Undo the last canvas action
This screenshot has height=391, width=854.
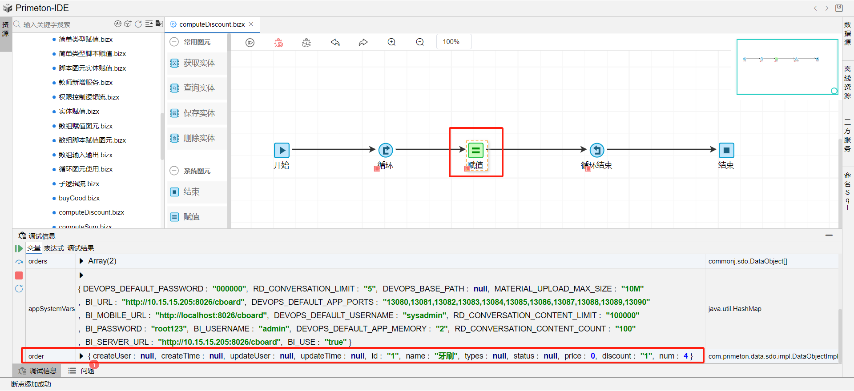335,42
